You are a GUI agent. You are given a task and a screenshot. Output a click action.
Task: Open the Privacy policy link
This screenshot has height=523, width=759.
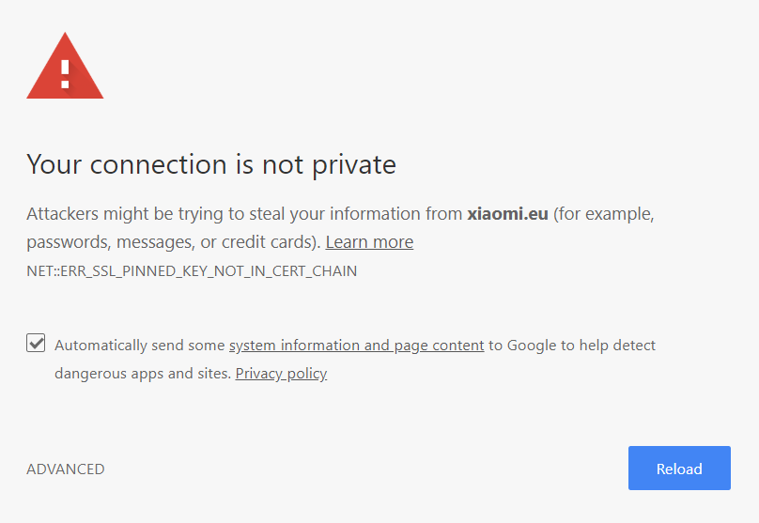point(281,374)
